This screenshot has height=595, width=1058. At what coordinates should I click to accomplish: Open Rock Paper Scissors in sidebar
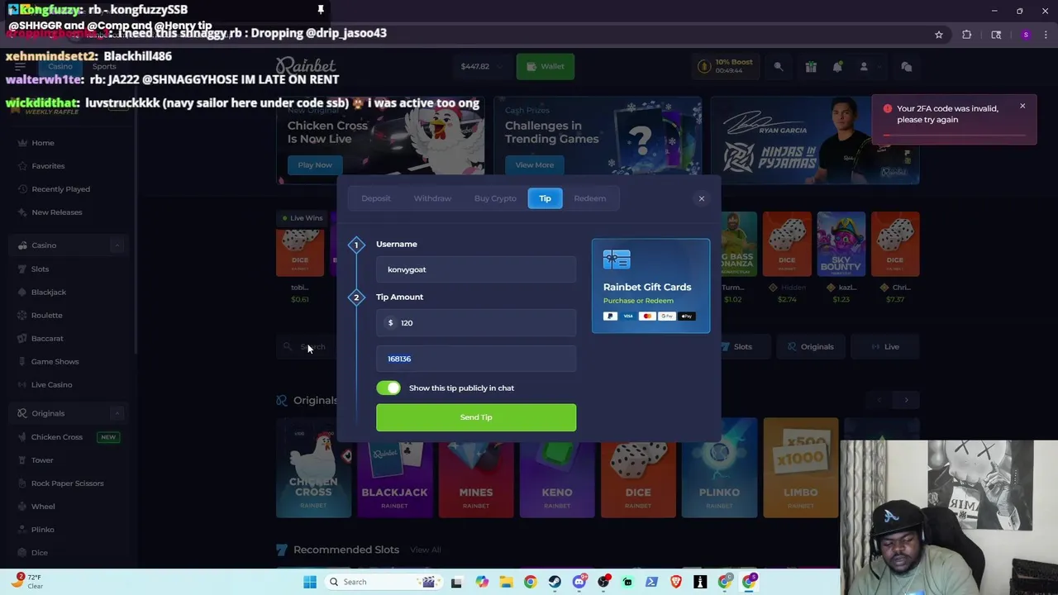tap(67, 483)
